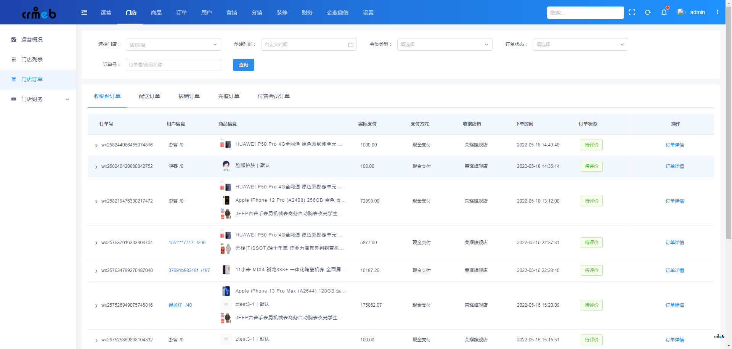This screenshot has width=732, height=349.
Task: Open the 商品 top menu
Action: pos(156,13)
